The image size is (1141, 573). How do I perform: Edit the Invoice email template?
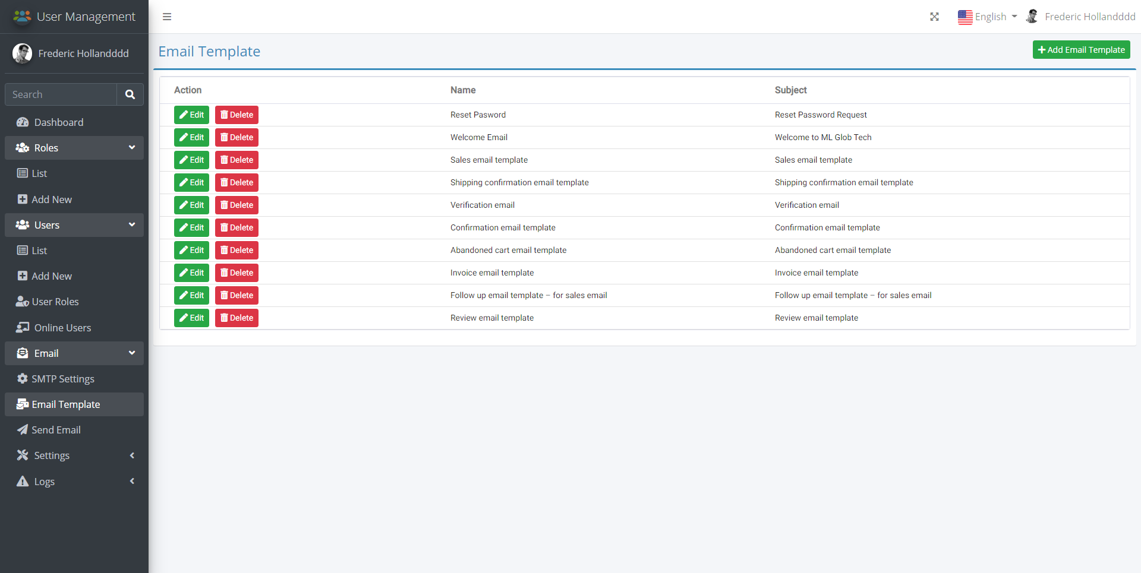tap(191, 273)
